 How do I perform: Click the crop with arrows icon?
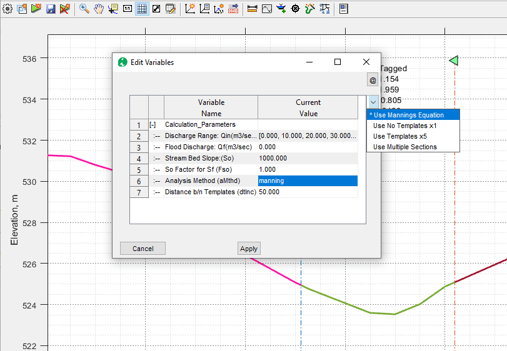[324, 9]
